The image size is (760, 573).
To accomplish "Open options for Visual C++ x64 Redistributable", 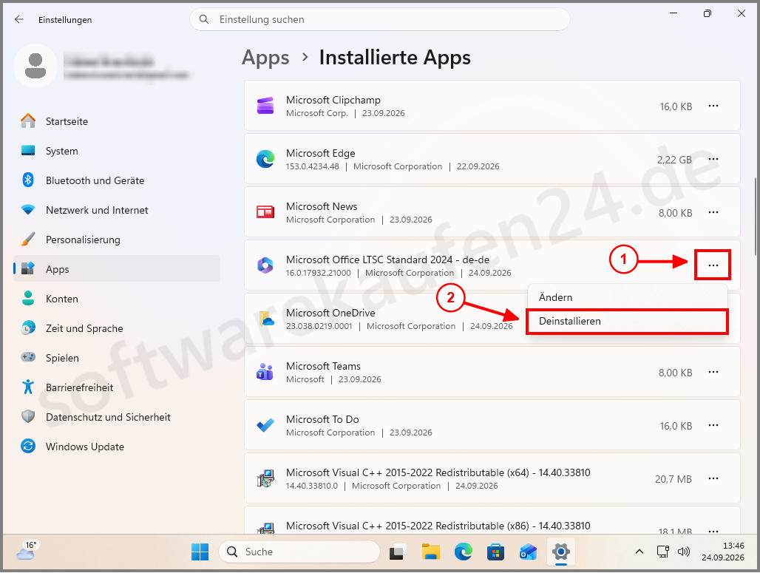I will point(713,478).
